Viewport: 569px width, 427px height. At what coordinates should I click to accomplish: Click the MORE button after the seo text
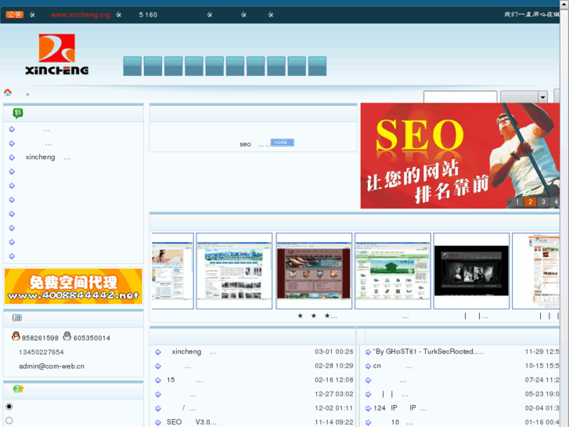(282, 143)
